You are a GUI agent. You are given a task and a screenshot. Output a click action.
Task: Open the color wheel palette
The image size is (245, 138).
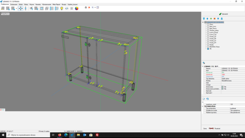point(77,8)
